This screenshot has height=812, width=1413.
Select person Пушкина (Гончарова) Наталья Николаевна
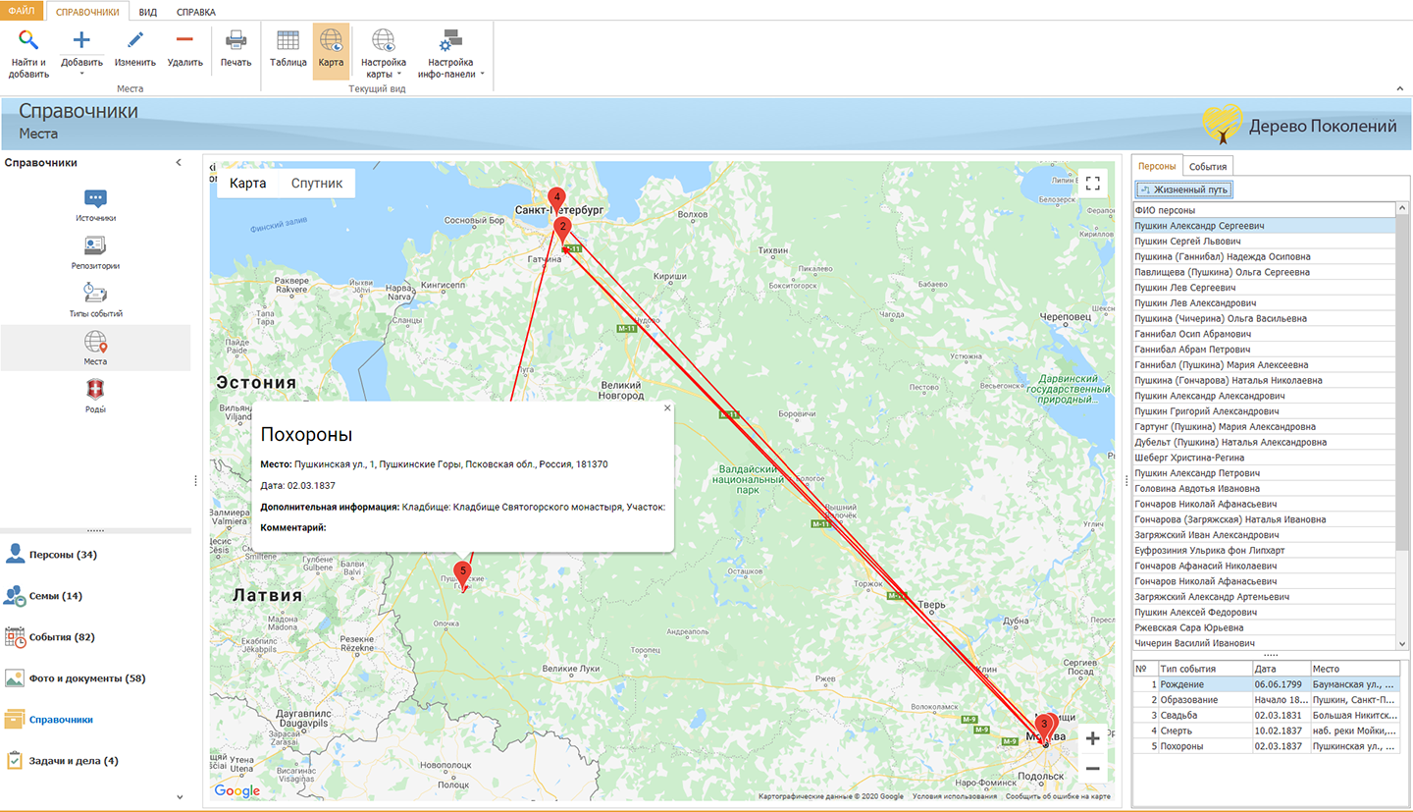tap(1263, 380)
